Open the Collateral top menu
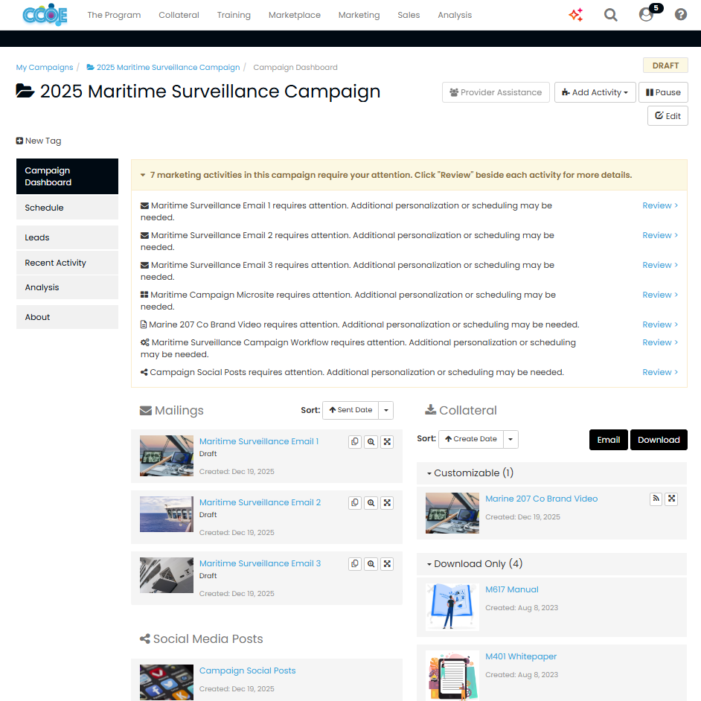The image size is (701, 701). 179,15
